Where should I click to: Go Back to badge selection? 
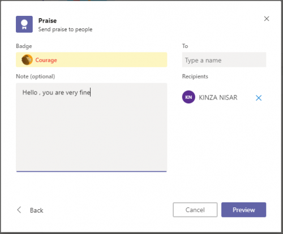tap(37, 210)
